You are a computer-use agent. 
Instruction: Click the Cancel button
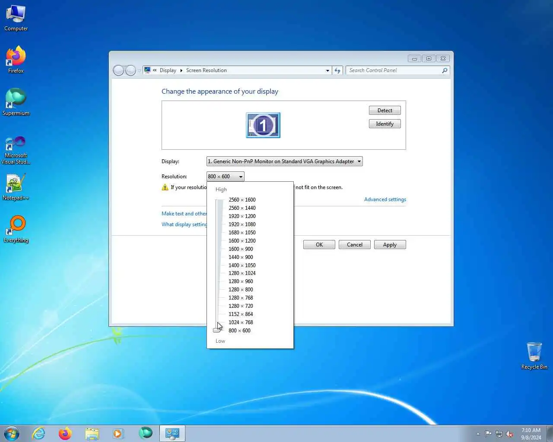(x=355, y=245)
